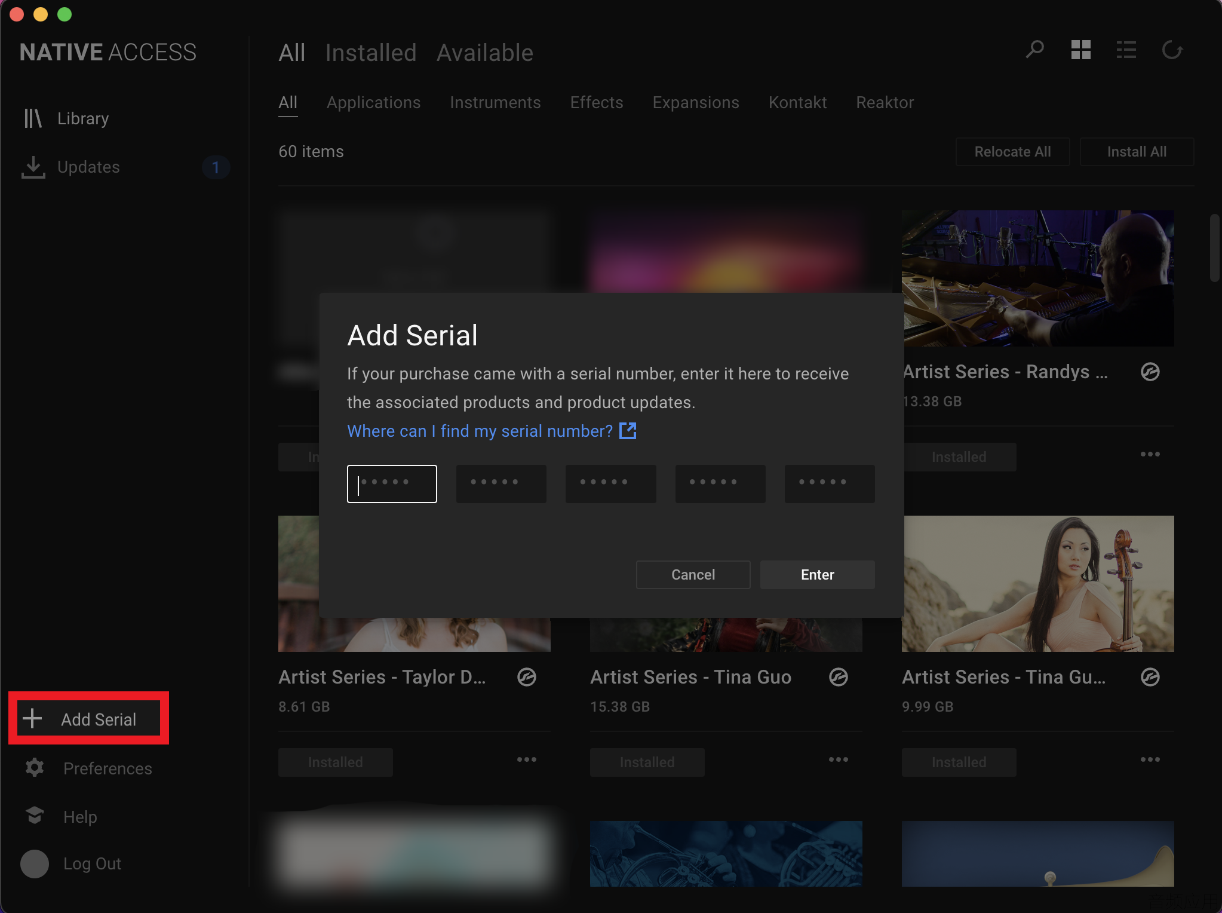
Task: Click the '60 items' count text
Action: click(311, 152)
